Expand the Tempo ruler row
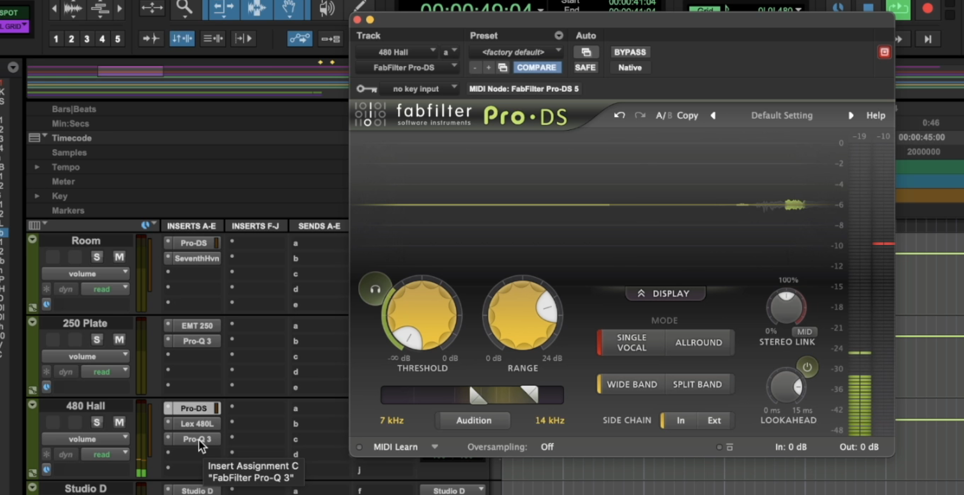The image size is (964, 495). [37, 167]
